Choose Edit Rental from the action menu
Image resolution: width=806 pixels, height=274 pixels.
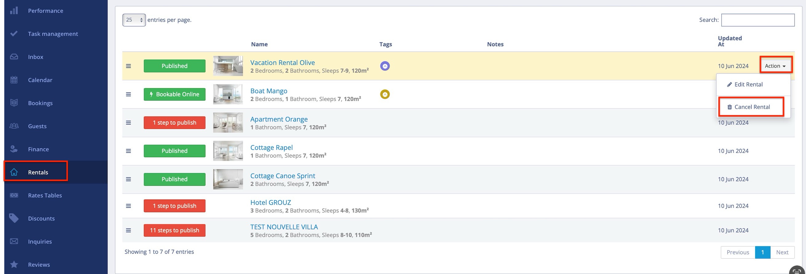(748, 84)
